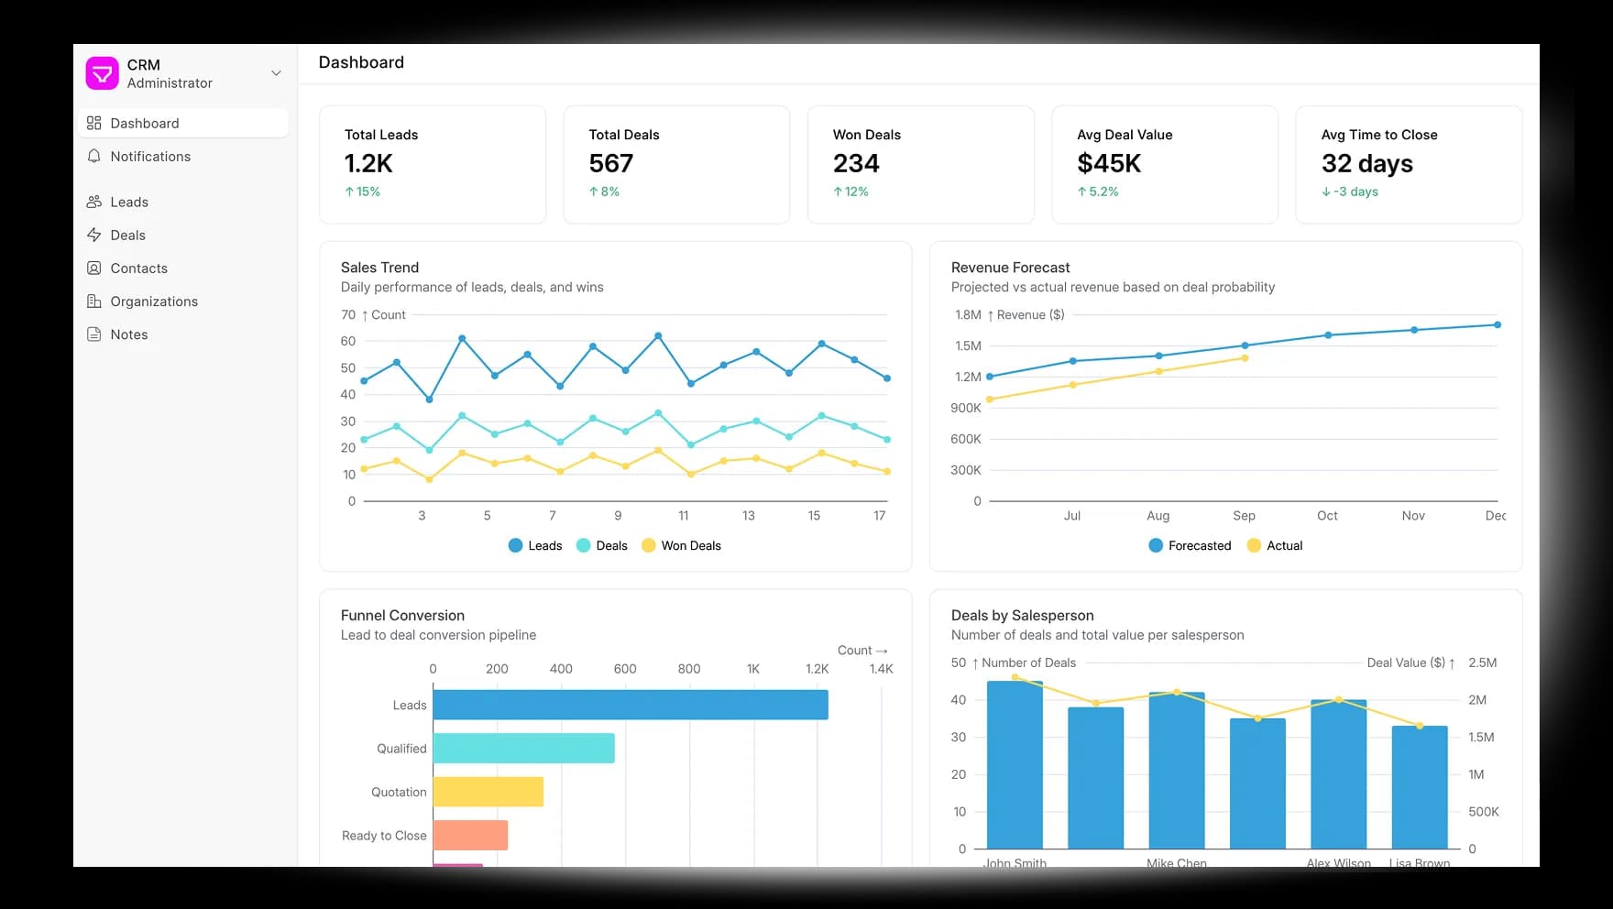This screenshot has height=909, width=1613.
Task: Toggle the Won Deals legend swatch
Action: (649, 545)
